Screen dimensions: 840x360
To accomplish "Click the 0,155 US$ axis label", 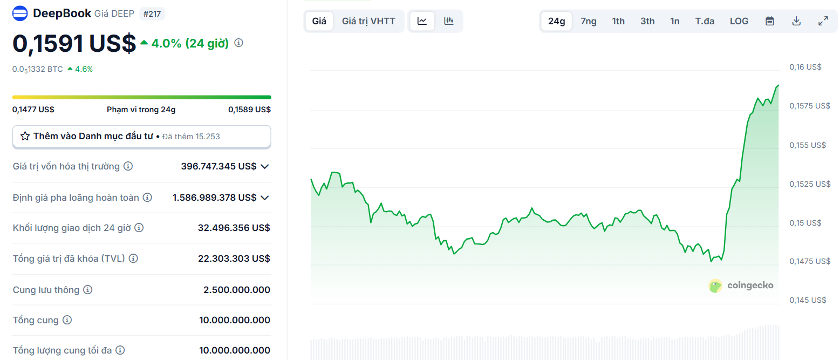I will tap(808, 145).
